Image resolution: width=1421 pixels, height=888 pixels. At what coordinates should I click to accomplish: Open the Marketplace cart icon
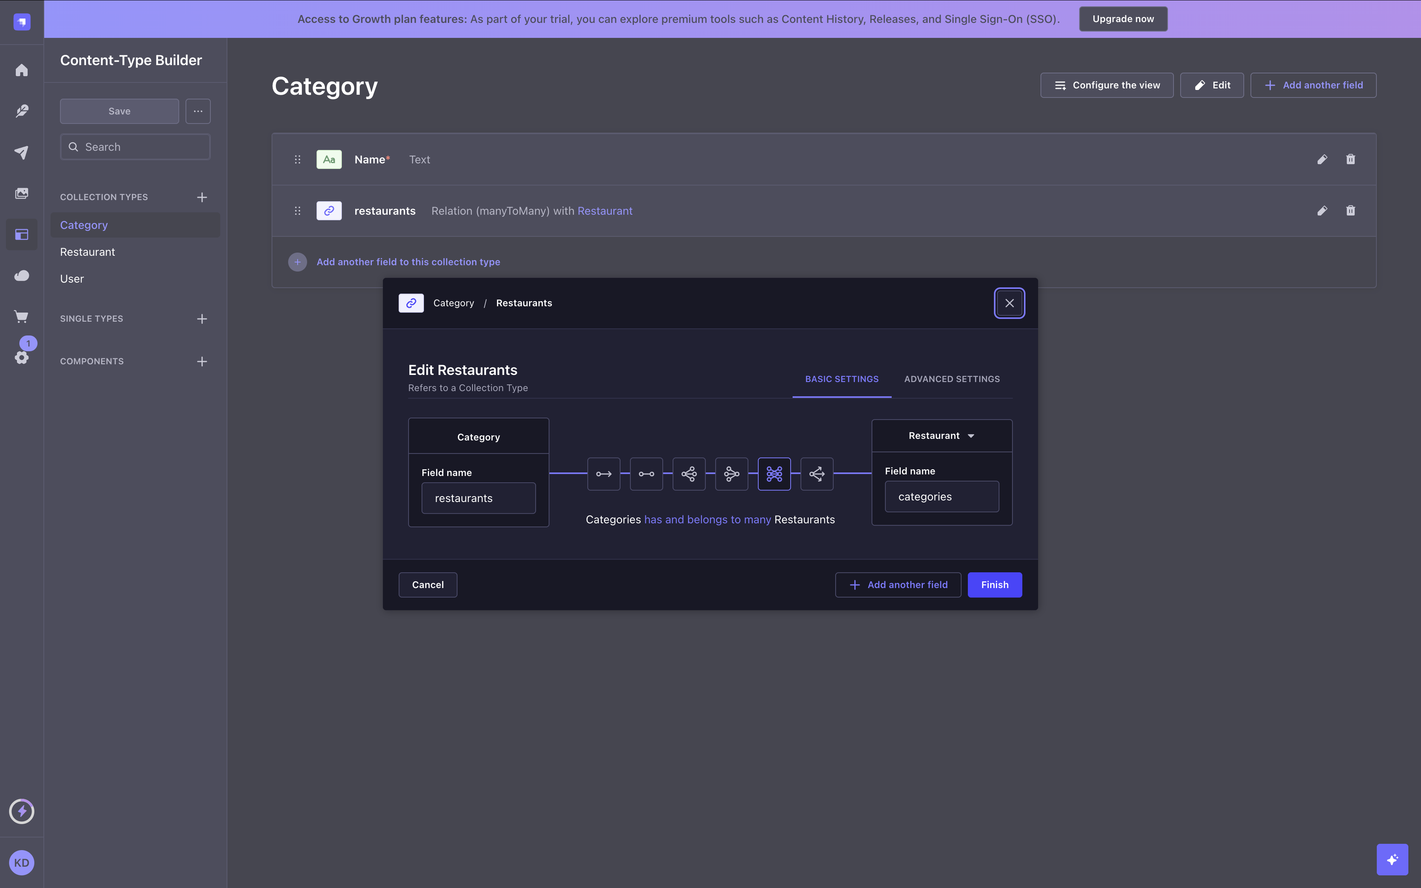22,317
